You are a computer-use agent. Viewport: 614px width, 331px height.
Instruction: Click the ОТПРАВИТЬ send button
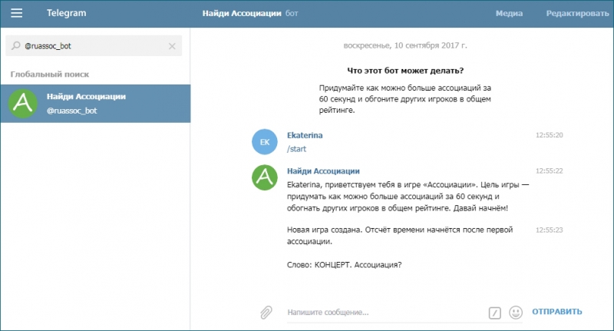[x=557, y=312]
